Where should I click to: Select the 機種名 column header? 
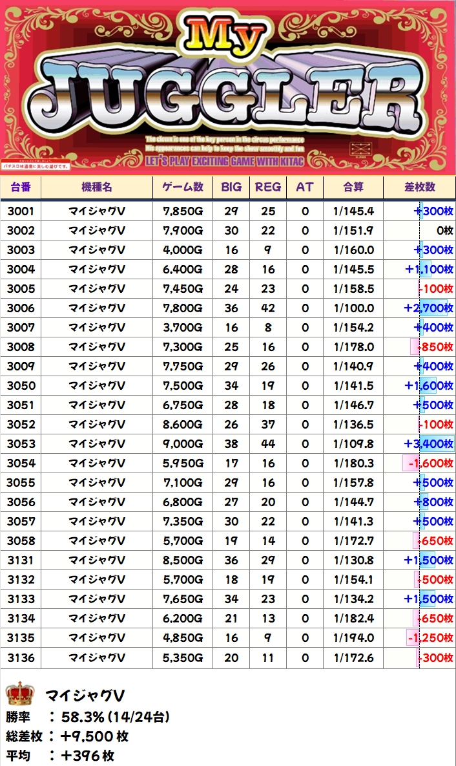point(97,187)
